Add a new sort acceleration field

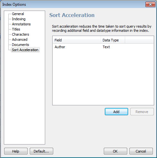point(116,112)
